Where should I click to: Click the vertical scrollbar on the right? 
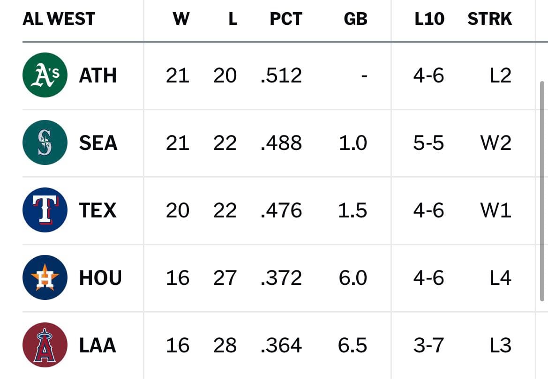(542, 191)
